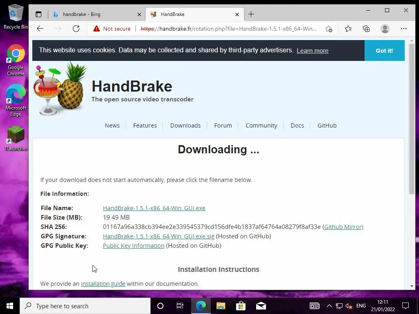Screen dimensions: 419x314
Task: Open the Recycle Bin desktop icon
Action: point(16,16)
